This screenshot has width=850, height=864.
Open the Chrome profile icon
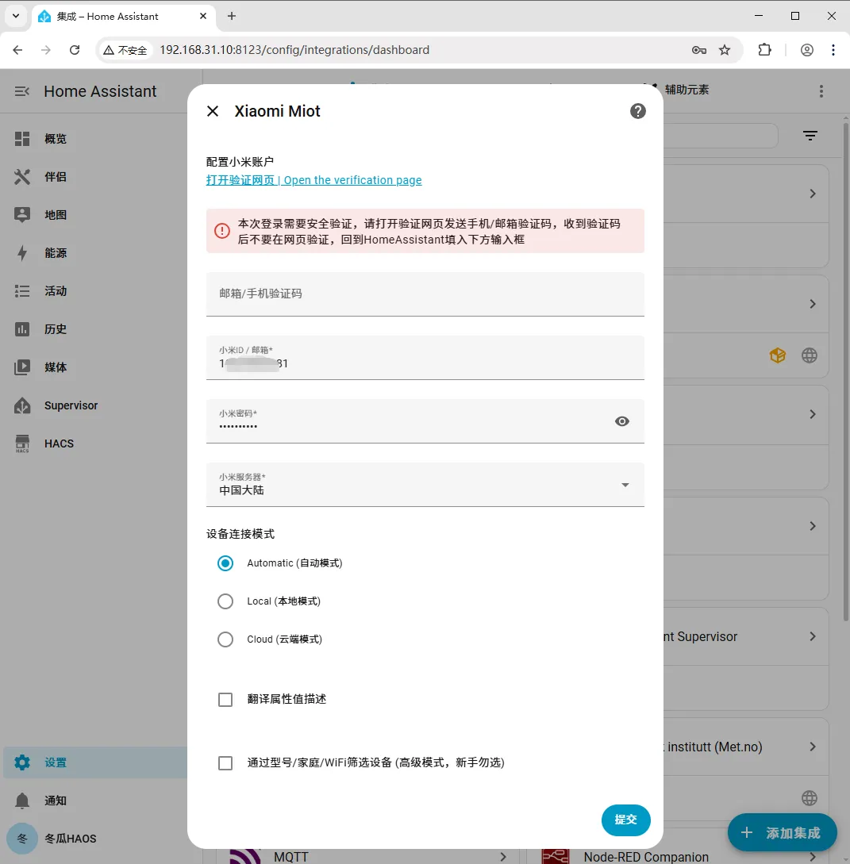click(806, 50)
